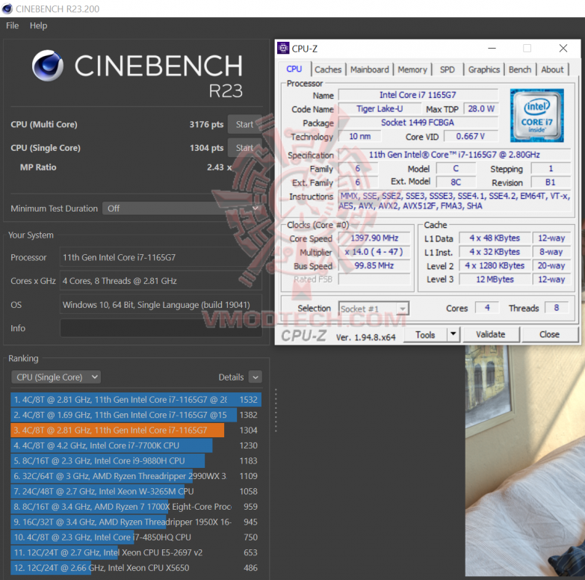Click the Cinebench R23 sphere logo
This screenshot has height=580, width=585.
[48, 66]
